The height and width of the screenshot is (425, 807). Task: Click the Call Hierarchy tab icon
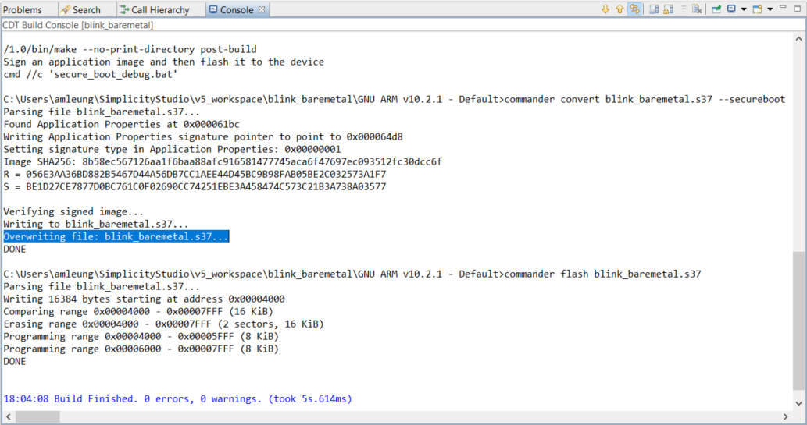click(123, 10)
